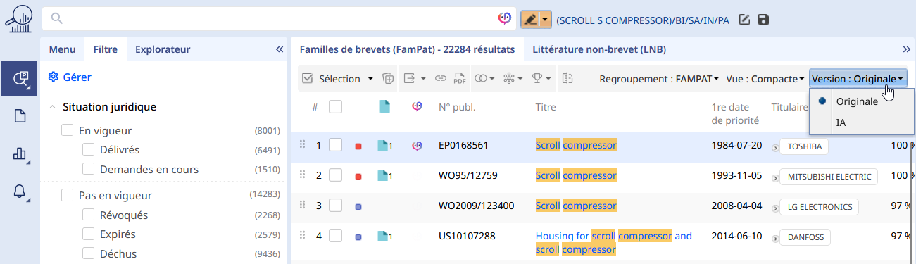Click the document icon in EP0168561 row

pos(382,146)
